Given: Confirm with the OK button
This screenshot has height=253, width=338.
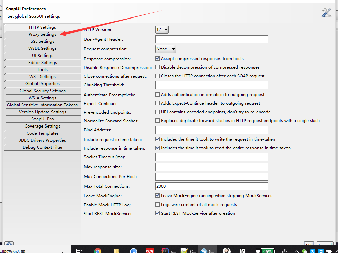Looking at the screenshot, I should [309, 244].
